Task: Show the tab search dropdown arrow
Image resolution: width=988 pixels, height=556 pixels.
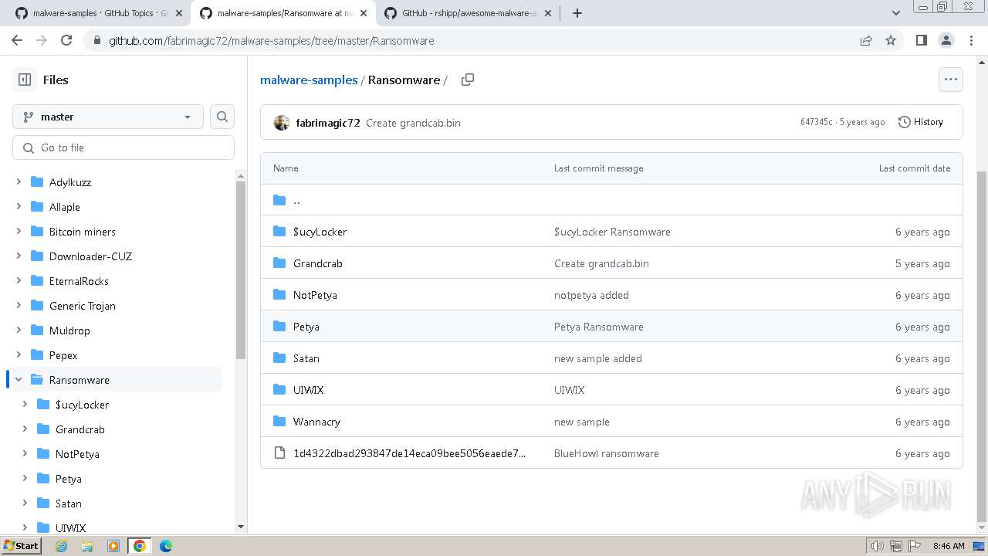Action: pos(896,13)
